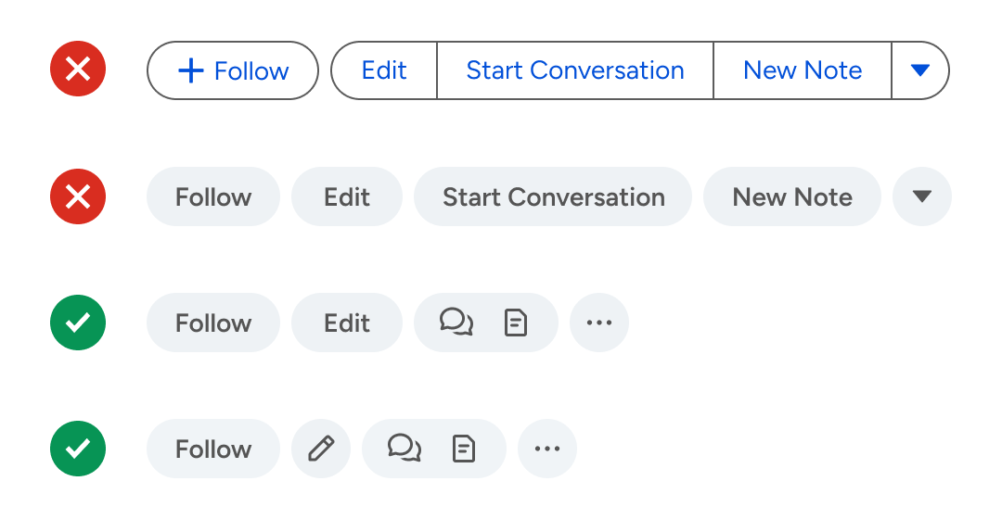
Task: Click the blue outlined "+ Follow" button
Action: click(232, 70)
